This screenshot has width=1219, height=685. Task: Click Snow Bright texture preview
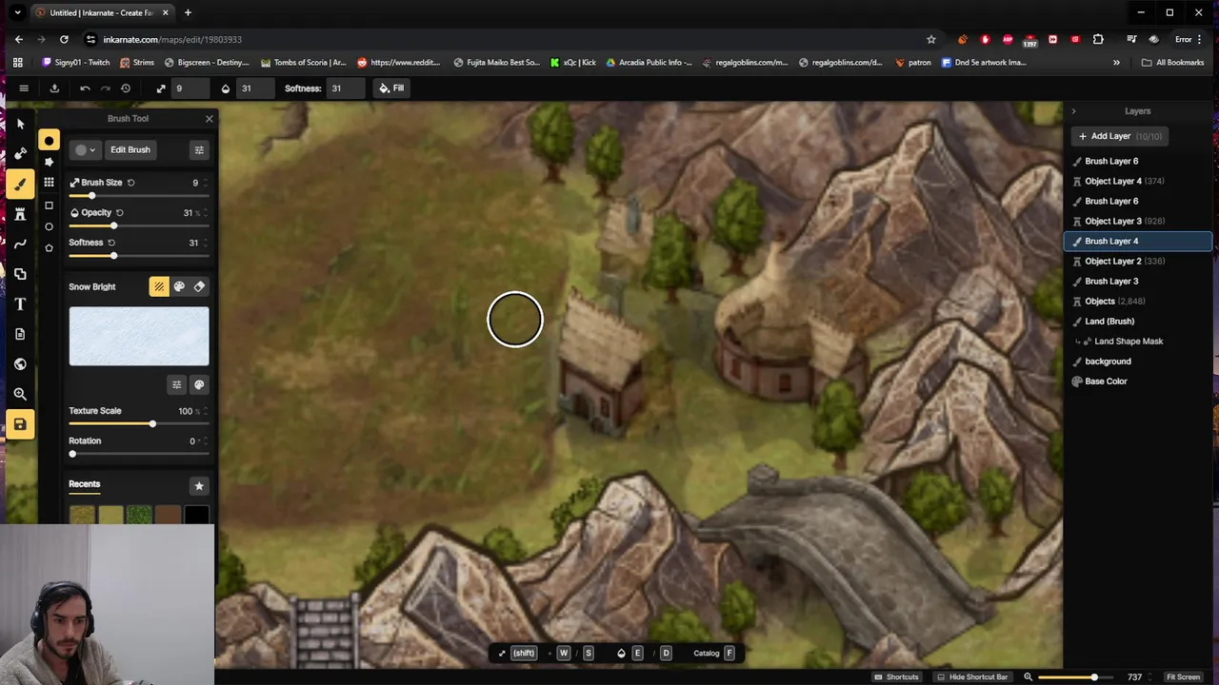click(139, 336)
